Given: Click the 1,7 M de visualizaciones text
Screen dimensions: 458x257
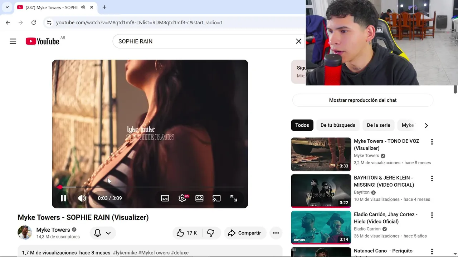Looking at the screenshot, I should tap(49, 253).
